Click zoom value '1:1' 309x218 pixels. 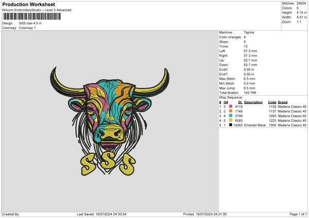(299, 22)
